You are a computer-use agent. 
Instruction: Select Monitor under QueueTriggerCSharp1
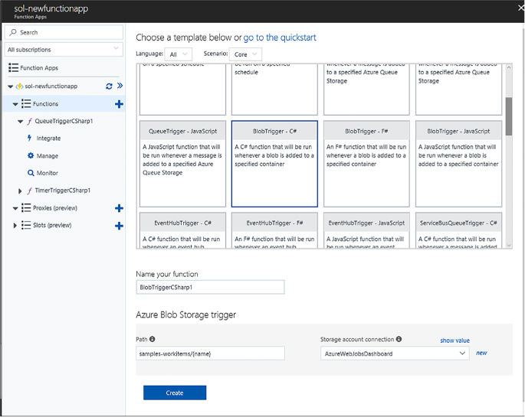point(48,173)
